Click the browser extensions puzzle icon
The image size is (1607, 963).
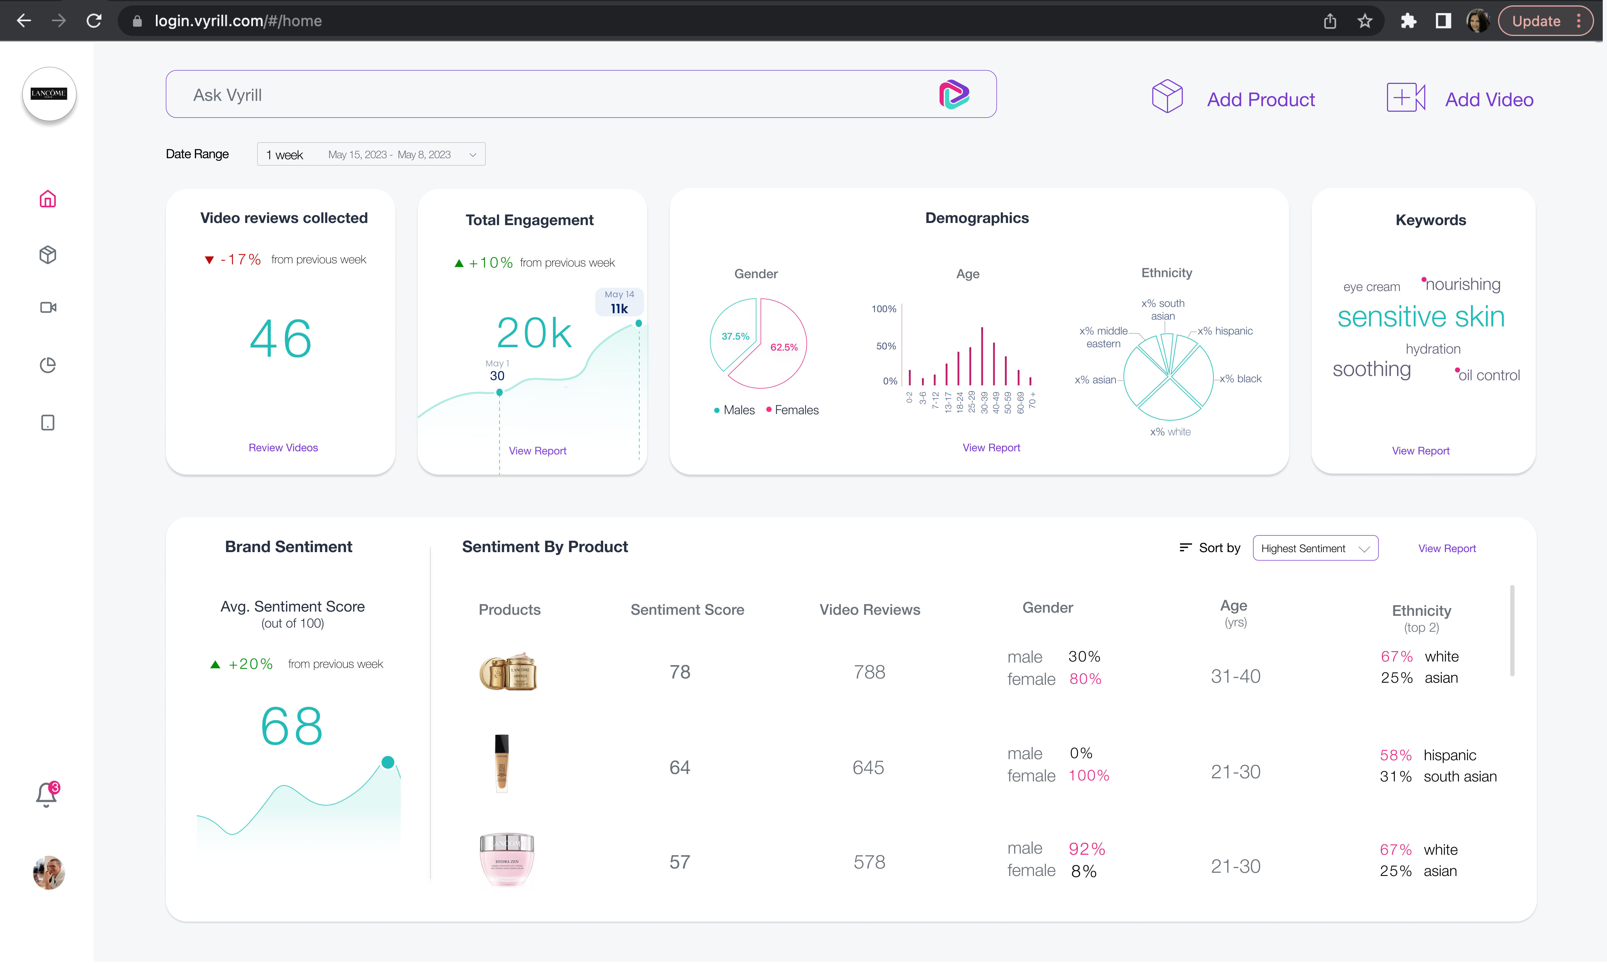click(x=1408, y=21)
